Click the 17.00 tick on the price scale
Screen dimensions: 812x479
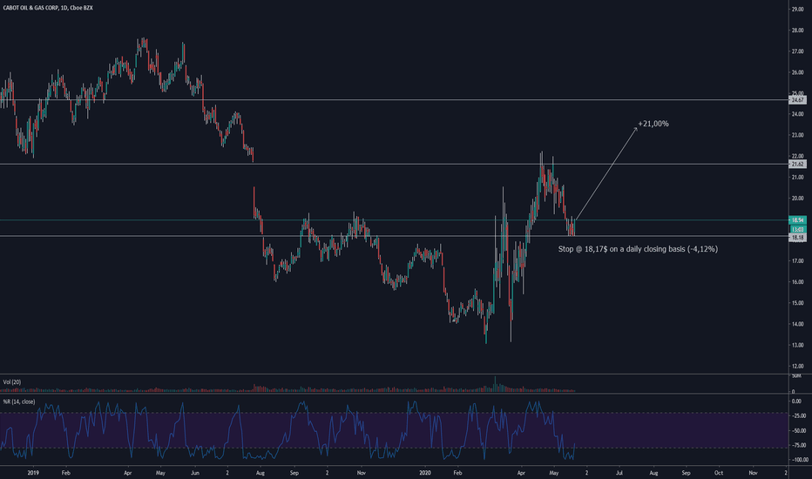tap(797, 261)
